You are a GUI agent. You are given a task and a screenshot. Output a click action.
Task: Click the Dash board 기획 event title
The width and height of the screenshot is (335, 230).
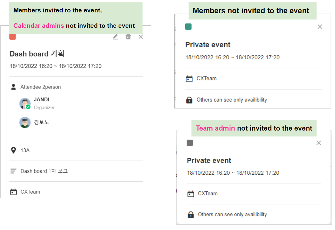coord(37,54)
